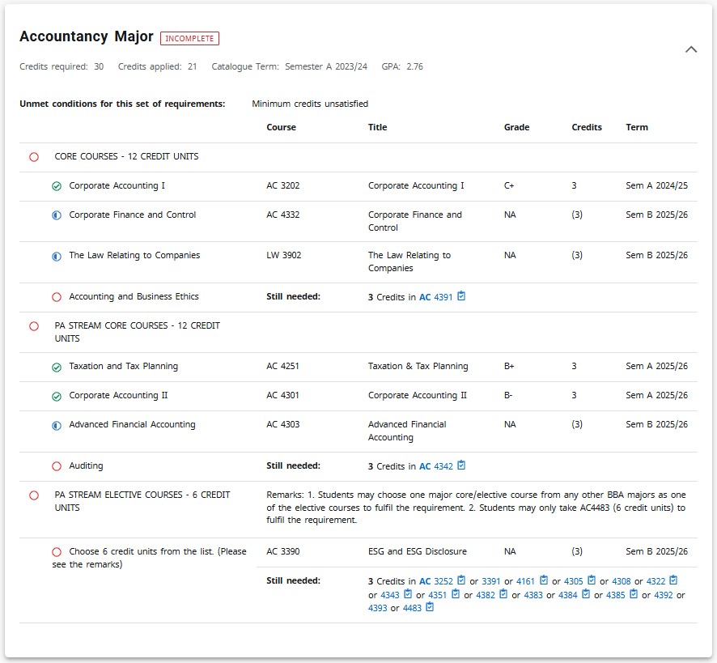This screenshot has height=663, width=717.
Task: Click the clipboard icon after 4322
Action: tap(673, 580)
